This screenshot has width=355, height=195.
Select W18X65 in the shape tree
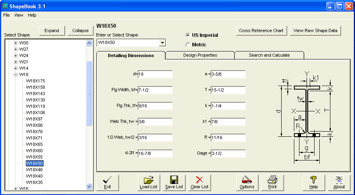click(x=35, y=144)
